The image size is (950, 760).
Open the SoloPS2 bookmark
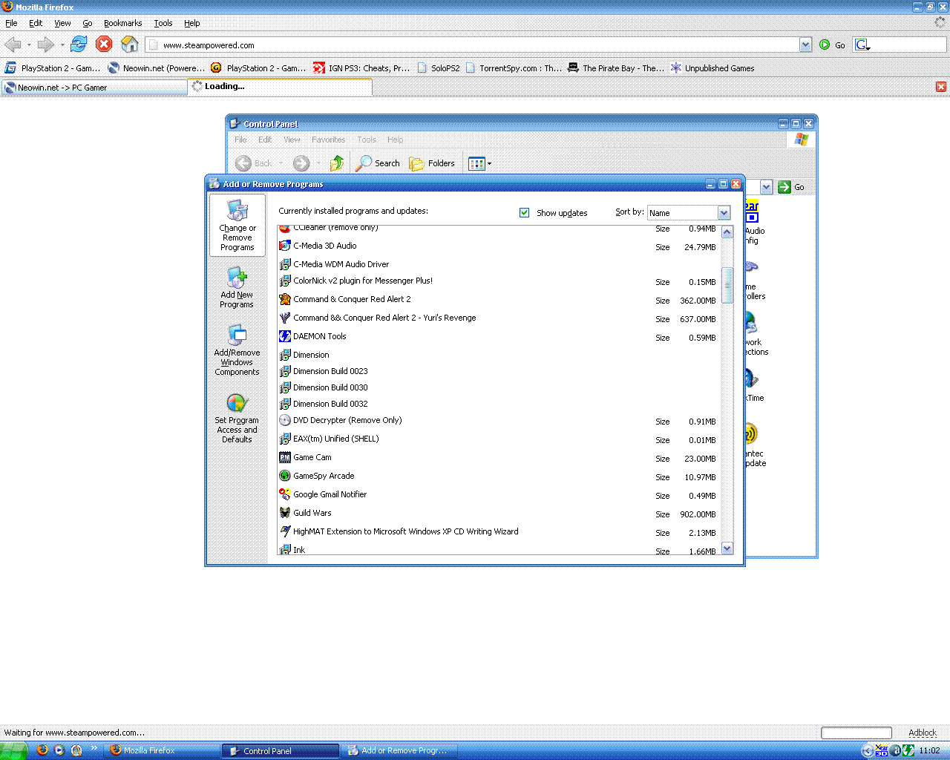point(439,68)
